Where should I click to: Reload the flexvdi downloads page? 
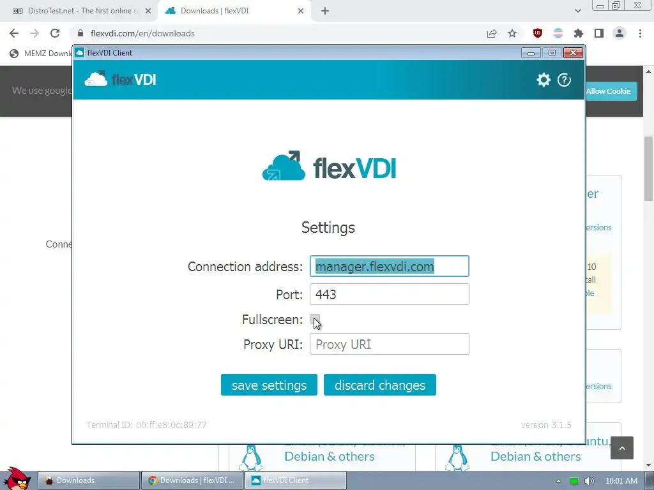click(x=55, y=33)
